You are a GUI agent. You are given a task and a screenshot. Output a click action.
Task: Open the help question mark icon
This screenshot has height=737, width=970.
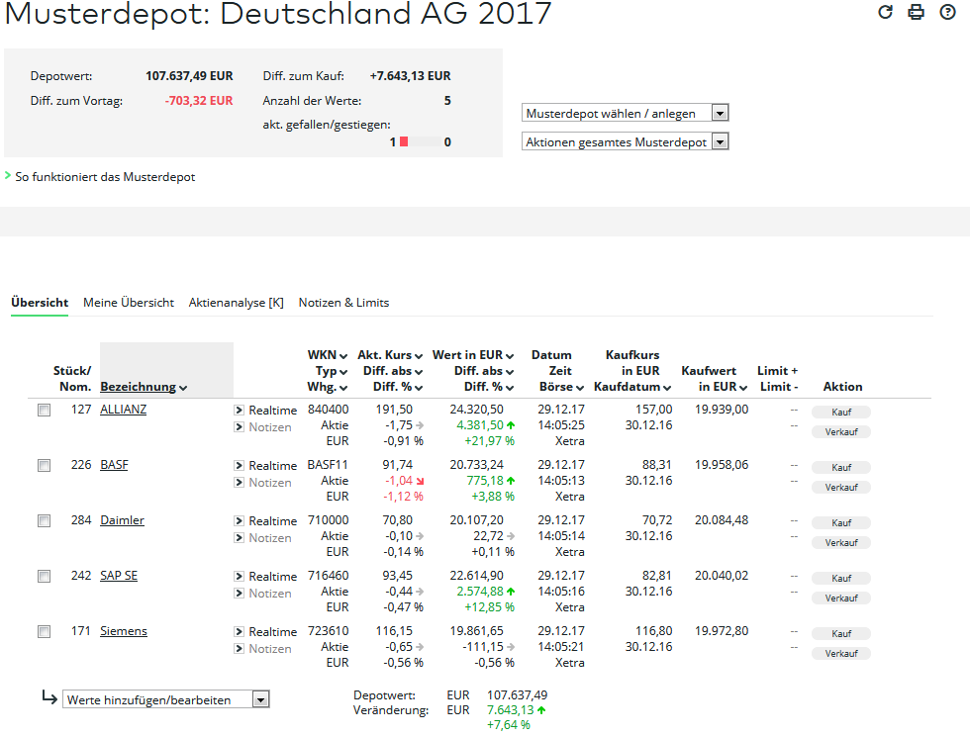[947, 12]
